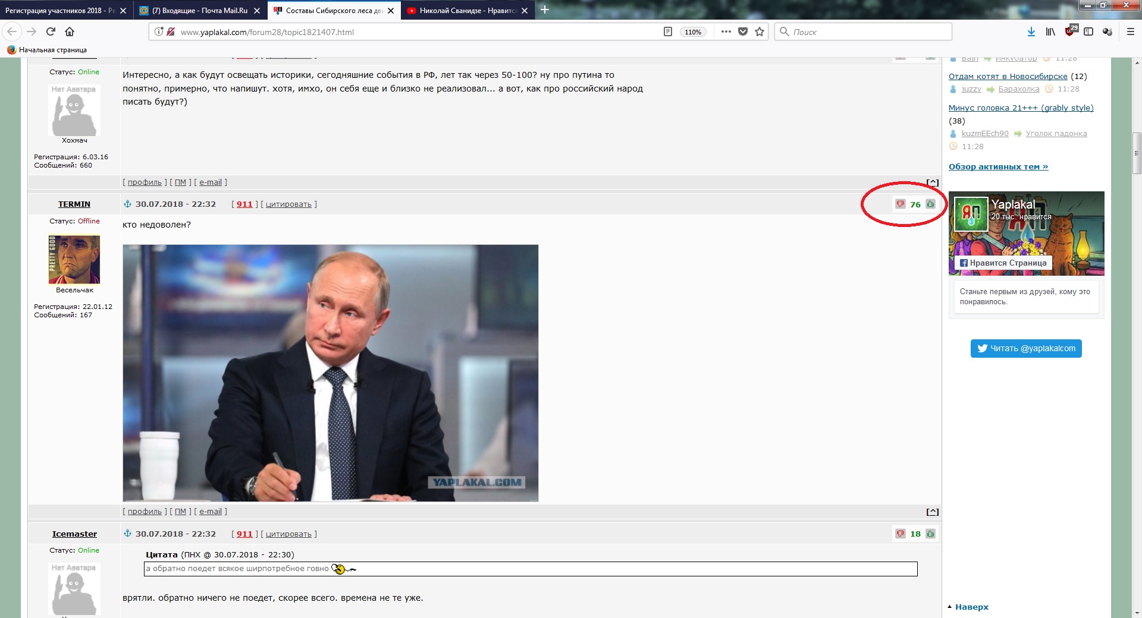Switch to the Входящие - Почта Mail.Ru tab

(x=200, y=11)
